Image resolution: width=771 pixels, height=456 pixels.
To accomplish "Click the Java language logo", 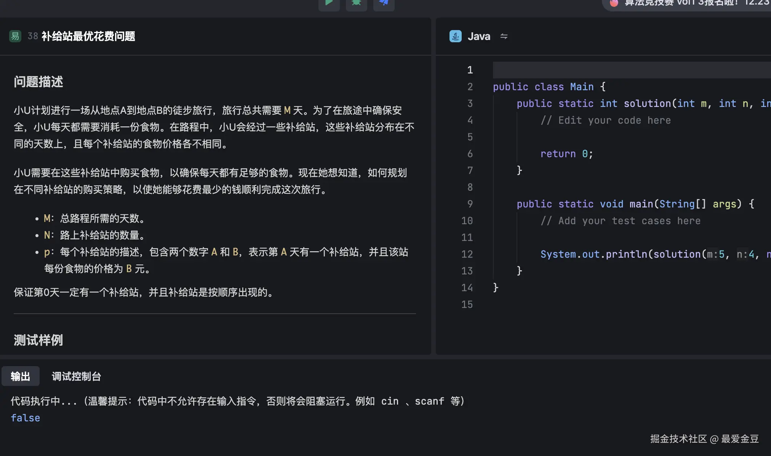I will [455, 36].
